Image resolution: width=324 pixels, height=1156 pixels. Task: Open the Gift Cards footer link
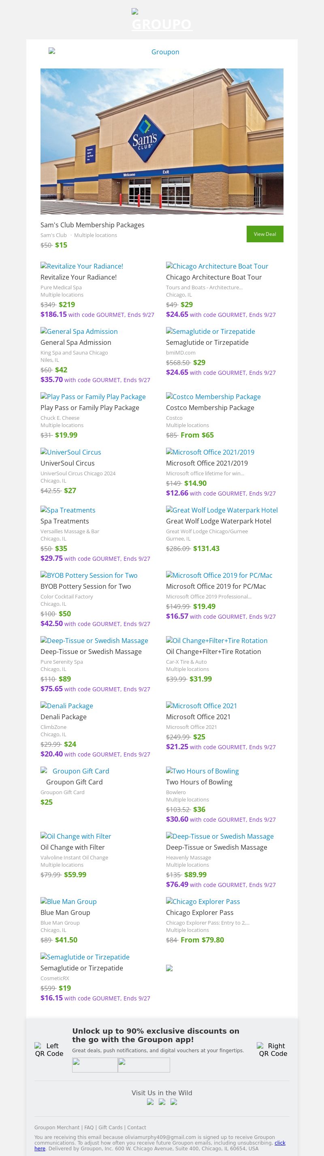pyautogui.click(x=111, y=1127)
